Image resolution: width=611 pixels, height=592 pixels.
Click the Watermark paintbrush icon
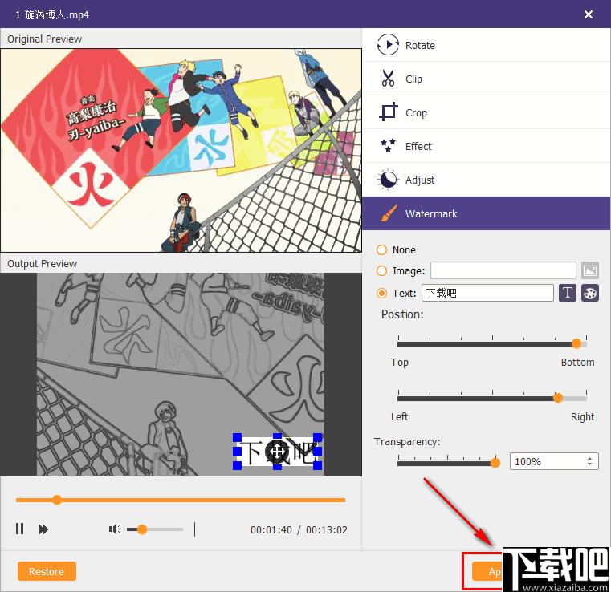pos(389,213)
